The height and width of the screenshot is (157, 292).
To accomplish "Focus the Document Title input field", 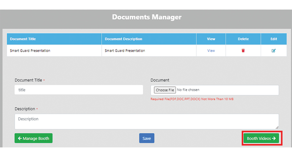I will [79, 90].
